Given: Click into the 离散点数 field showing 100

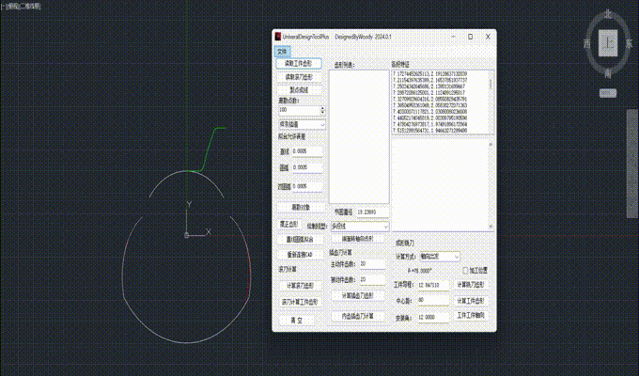Looking at the screenshot, I should click(299, 110).
